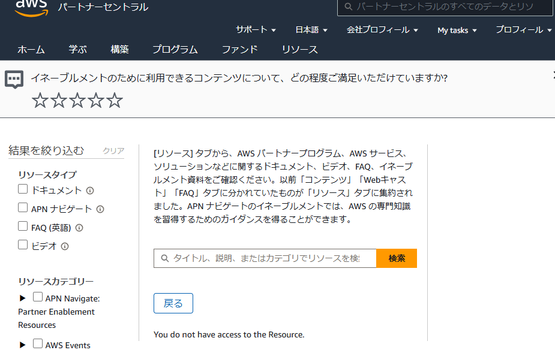Expand AWS Events category tree
The image size is (555, 350).
pyautogui.click(x=23, y=345)
